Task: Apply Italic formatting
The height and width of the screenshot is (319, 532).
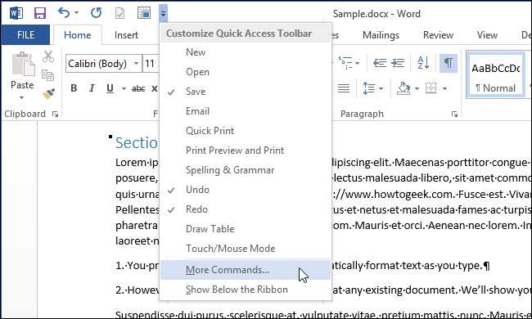Action: pyautogui.click(x=92, y=88)
